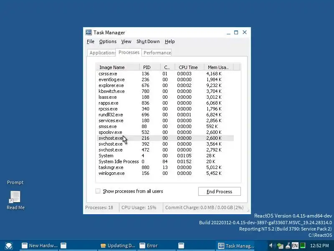Screen dimensions: 334x251
Task: Select rpcss.exe process
Action: pos(165,109)
